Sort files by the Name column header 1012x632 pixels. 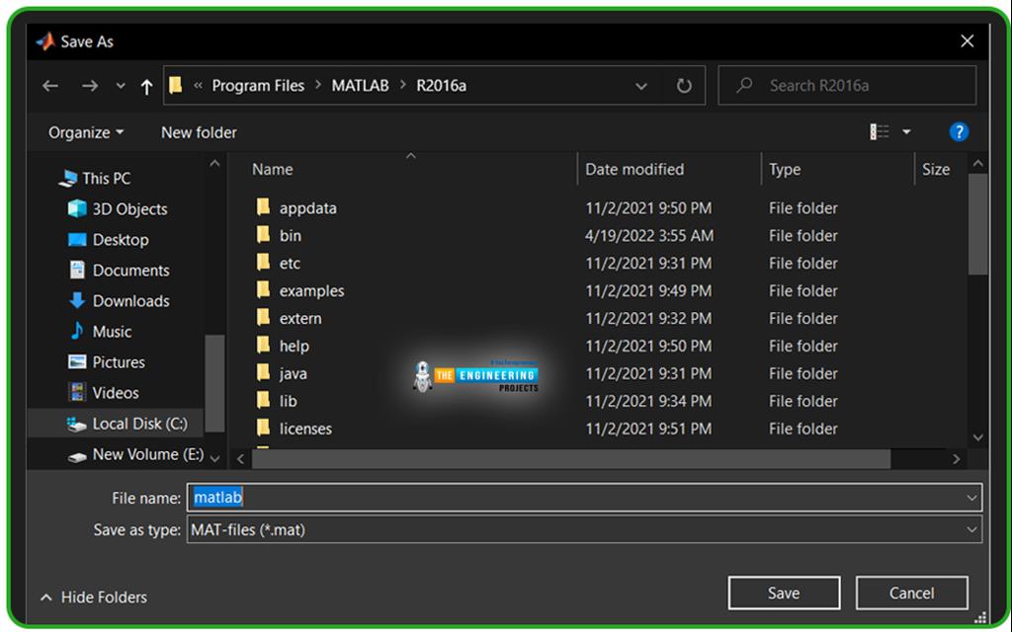coord(271,169)
